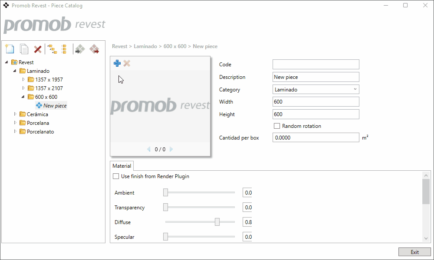Click the Cantidad per box field
This screenshot has height=260, width=434.
click(316, 138)
